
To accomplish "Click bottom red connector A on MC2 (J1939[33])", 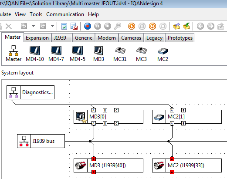I will click(172, 172).
